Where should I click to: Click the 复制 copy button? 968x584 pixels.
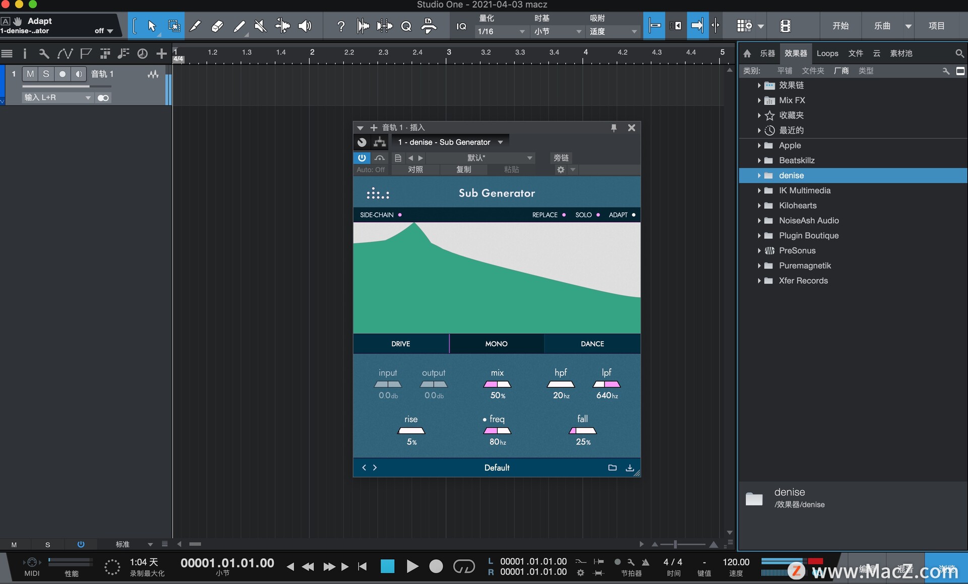point(464,170)
